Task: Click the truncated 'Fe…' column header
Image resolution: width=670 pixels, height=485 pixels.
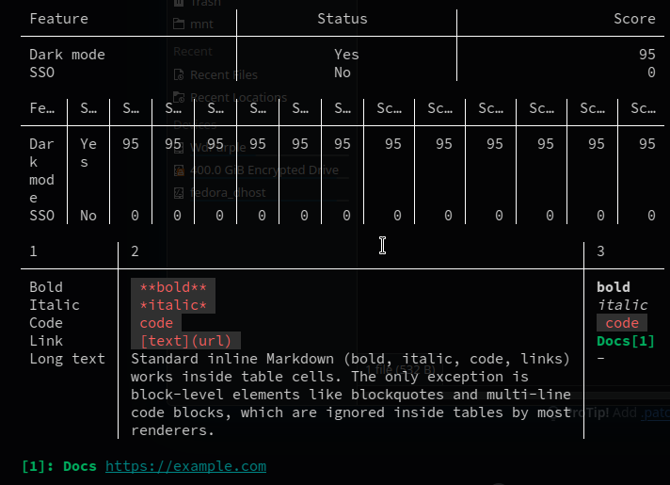Action: pyautogui.click(x=42, y=108)
